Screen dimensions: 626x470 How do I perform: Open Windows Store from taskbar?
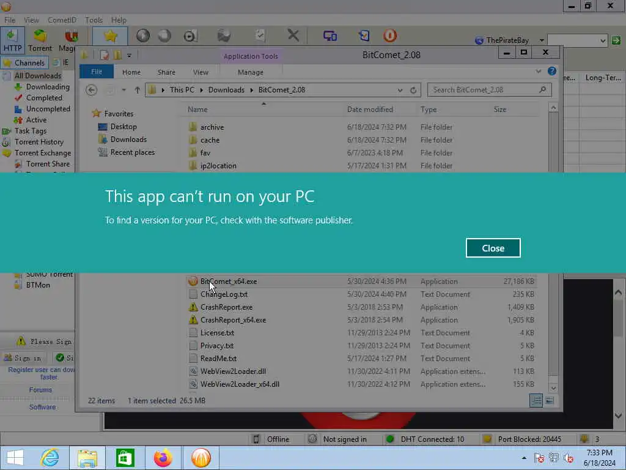[125, 458]
